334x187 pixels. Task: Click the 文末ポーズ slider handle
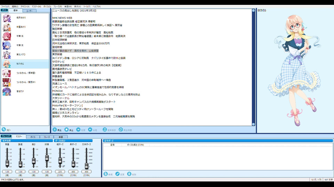click(x=86, y=166)
